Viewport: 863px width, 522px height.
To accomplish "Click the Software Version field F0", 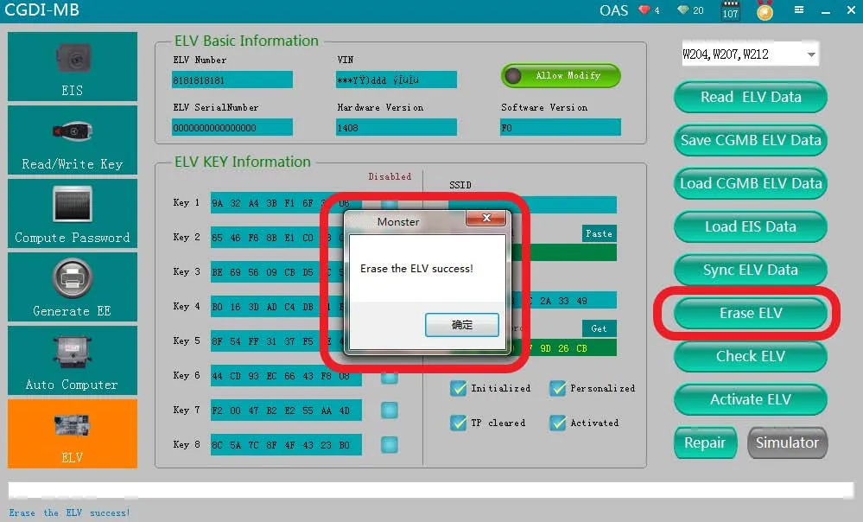I will 561,127.
